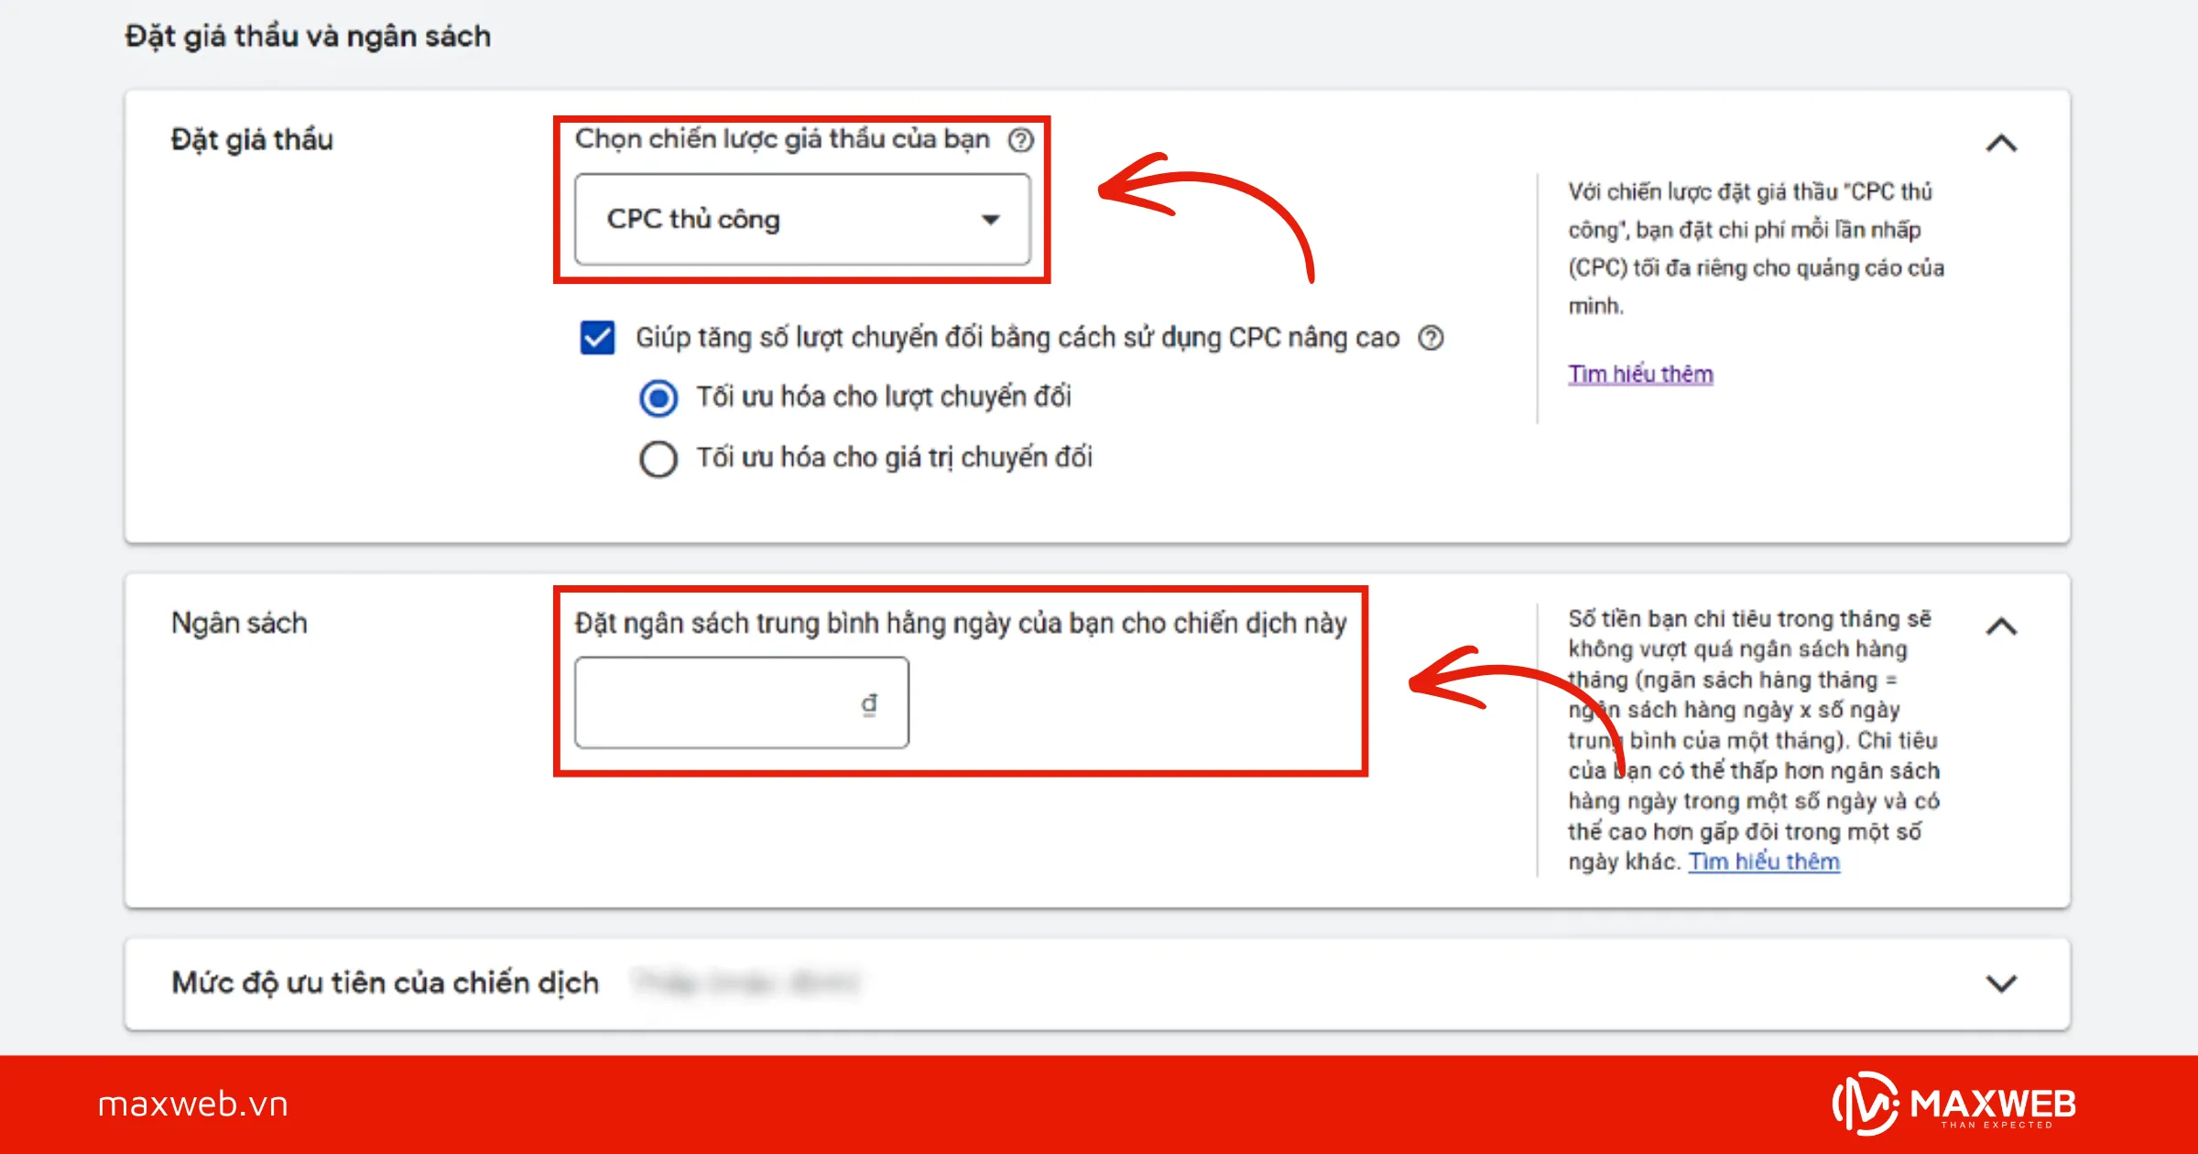Click the Đặt giá thầu section title

pyautogui.click(x=252, y=140)
